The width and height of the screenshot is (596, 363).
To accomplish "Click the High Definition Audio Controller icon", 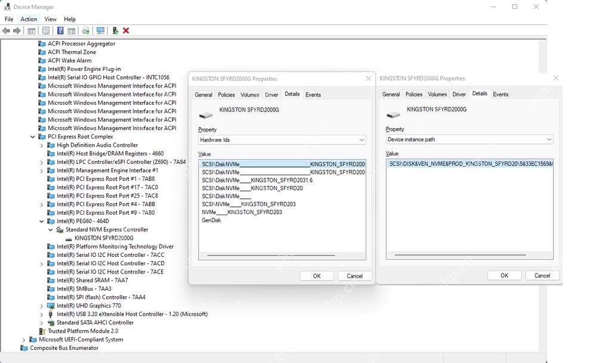I will 51,145.
